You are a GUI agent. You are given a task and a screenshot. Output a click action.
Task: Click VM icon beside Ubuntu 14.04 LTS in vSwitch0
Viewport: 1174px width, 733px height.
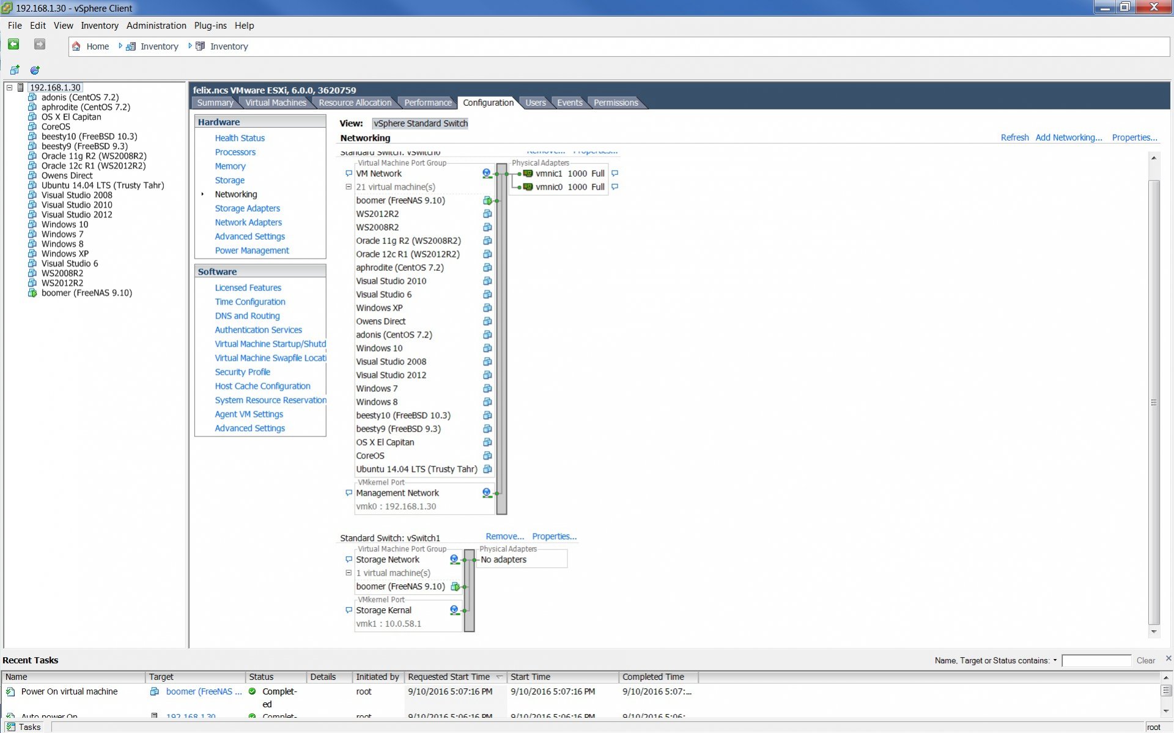(x=487, y=470)
